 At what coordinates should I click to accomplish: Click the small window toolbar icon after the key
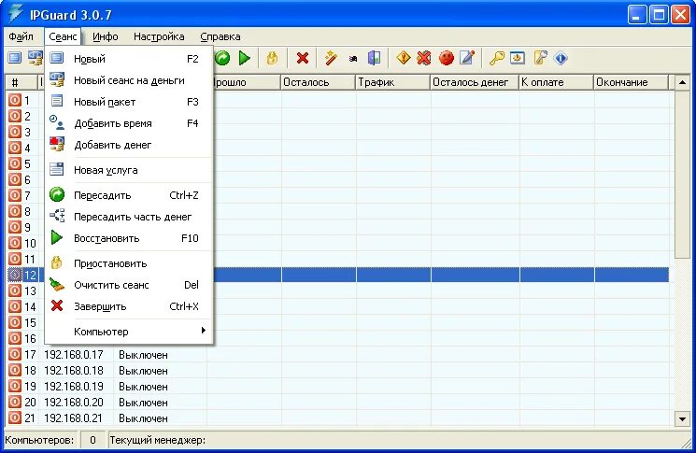pyautogui.click(x=518, y=58)
